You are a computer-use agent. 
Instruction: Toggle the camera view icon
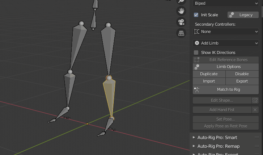click(x=181, y=22)
